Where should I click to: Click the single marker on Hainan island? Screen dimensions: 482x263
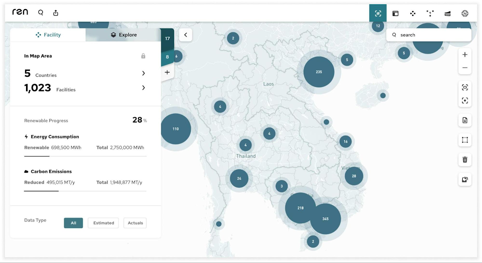[x=383, y=96]
